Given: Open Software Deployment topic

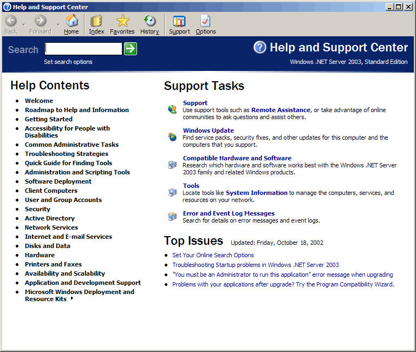Looking at the screenshot, I should click(58, 181).
